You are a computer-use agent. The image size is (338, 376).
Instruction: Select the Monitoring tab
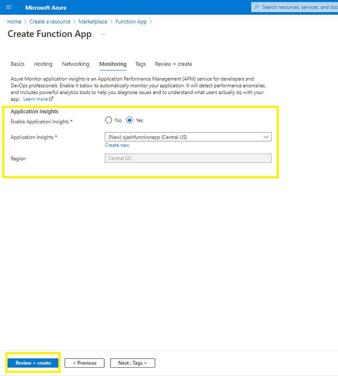tap(113, 64)
